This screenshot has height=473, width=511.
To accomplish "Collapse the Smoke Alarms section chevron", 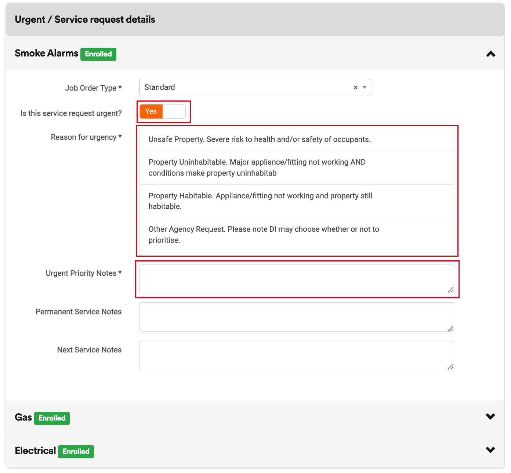I will [490, 54].
